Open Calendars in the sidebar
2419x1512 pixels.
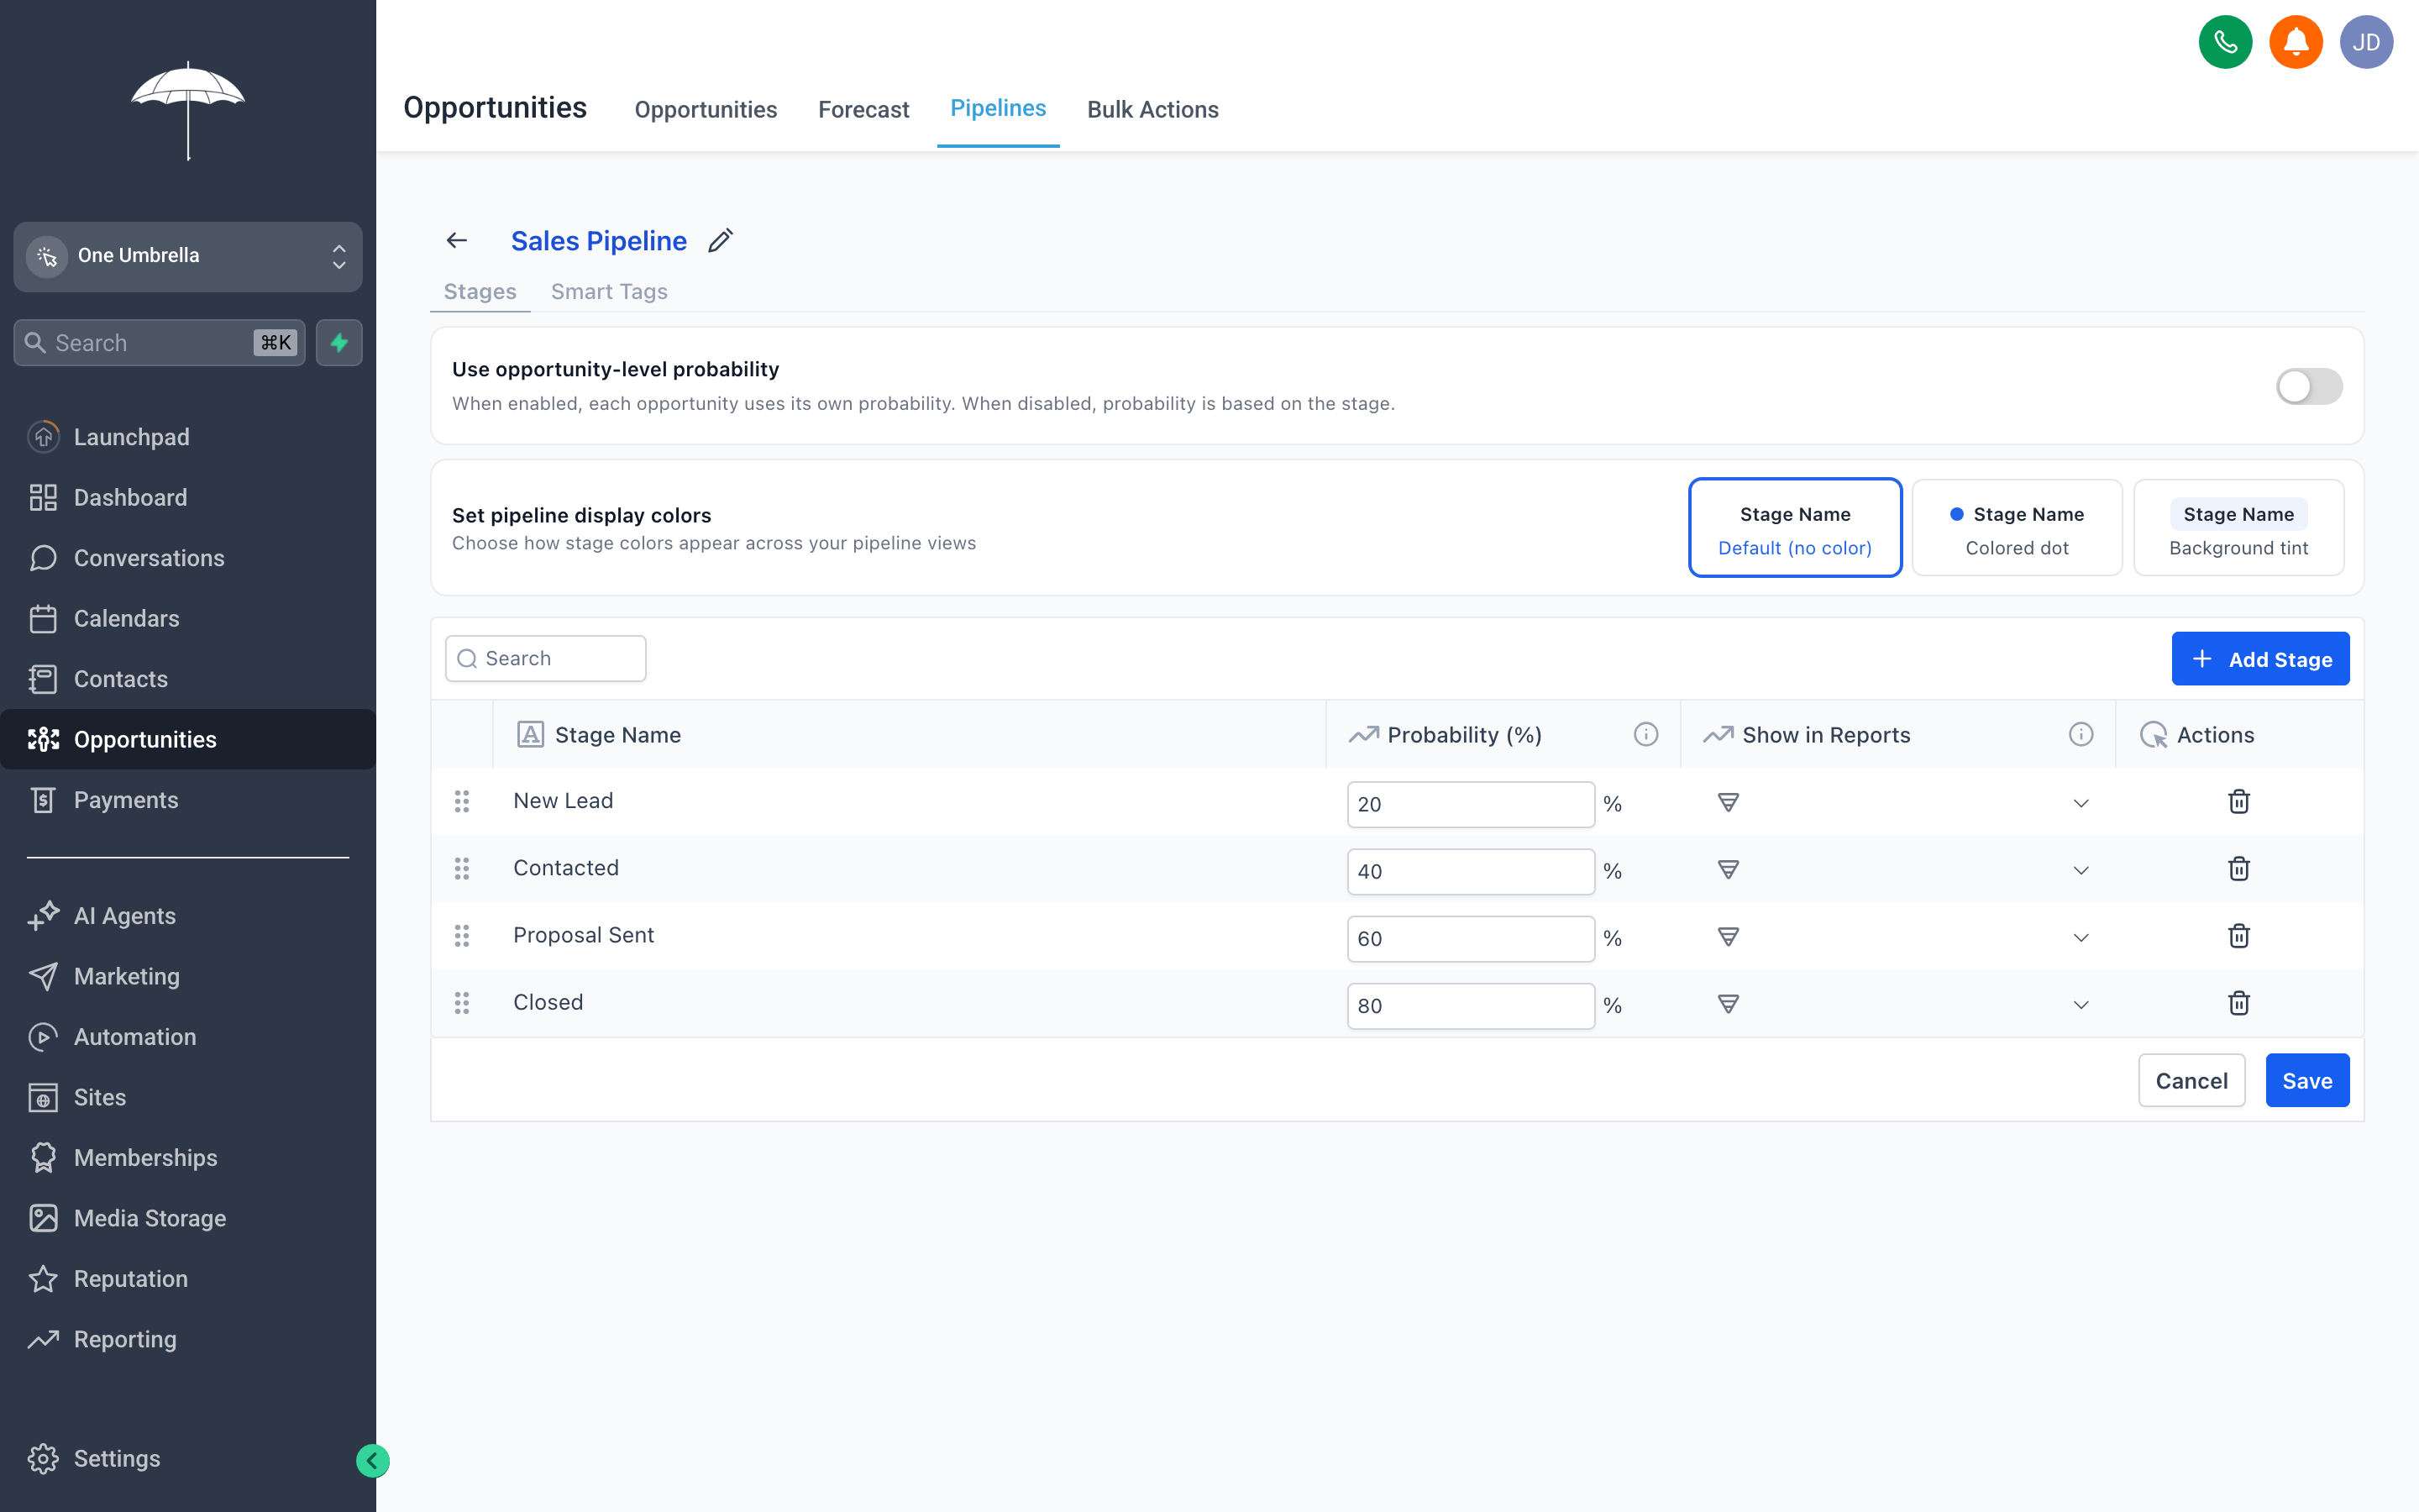click(x=188, y=618)
